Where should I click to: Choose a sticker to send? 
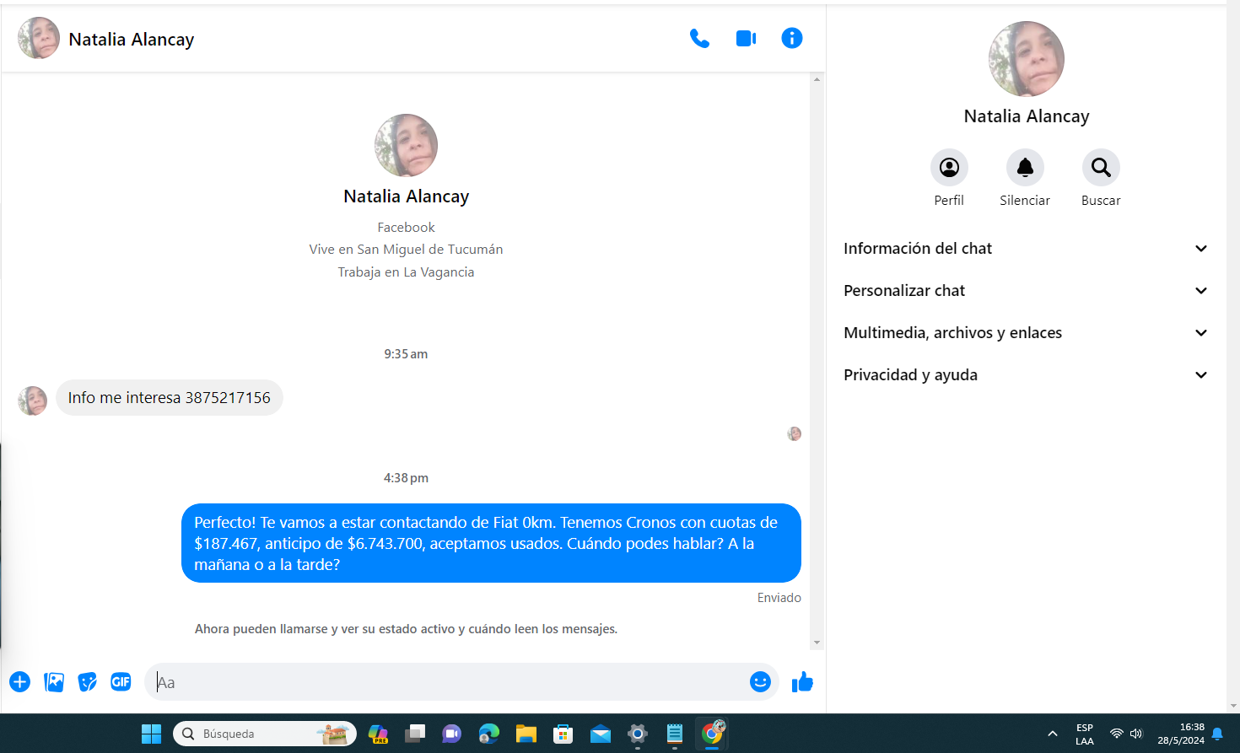coord(87,682)
